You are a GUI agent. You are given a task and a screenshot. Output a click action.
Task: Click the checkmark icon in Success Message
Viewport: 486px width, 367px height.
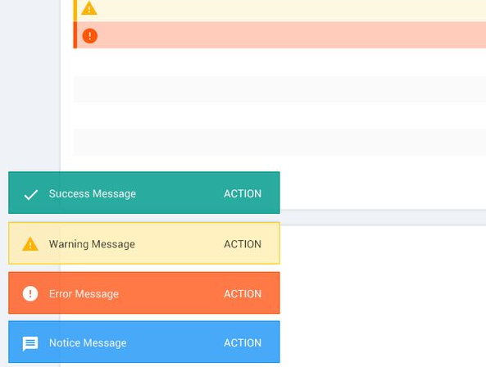[31, 194]
